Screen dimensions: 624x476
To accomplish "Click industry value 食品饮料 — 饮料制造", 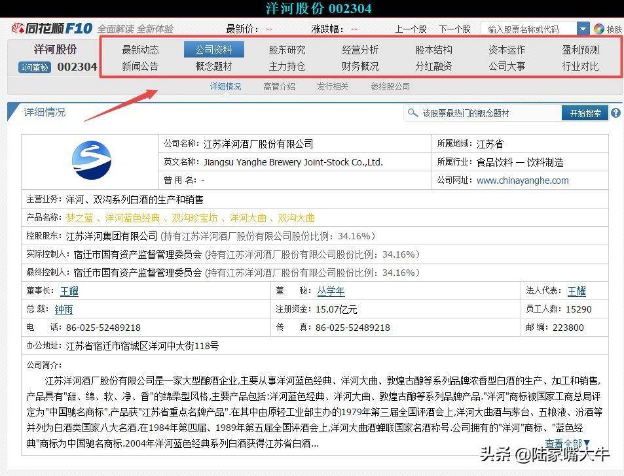I will (x=520, y=162).
